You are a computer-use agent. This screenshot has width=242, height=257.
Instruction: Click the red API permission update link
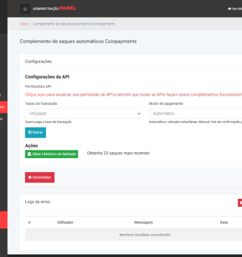click(133, 95)
